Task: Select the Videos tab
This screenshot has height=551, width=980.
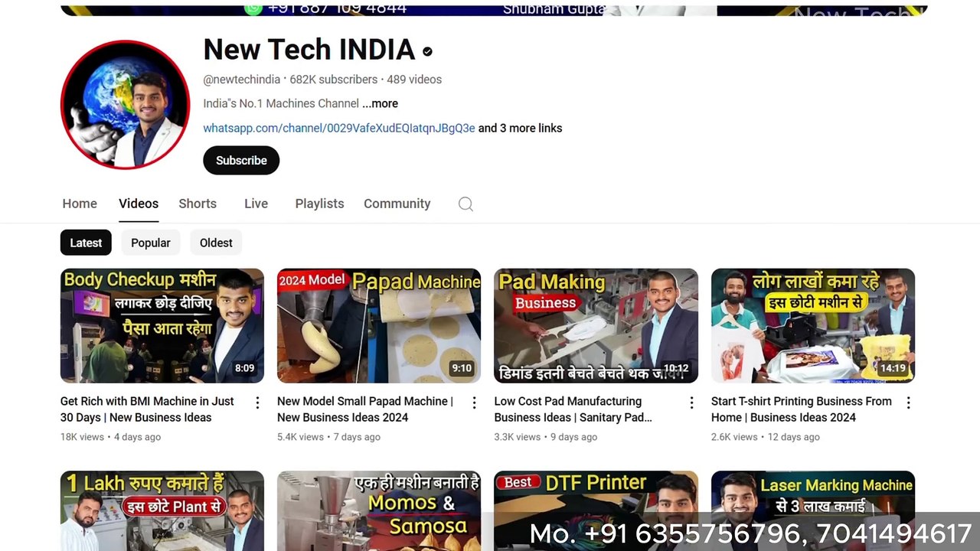Action: click(139, 204)
